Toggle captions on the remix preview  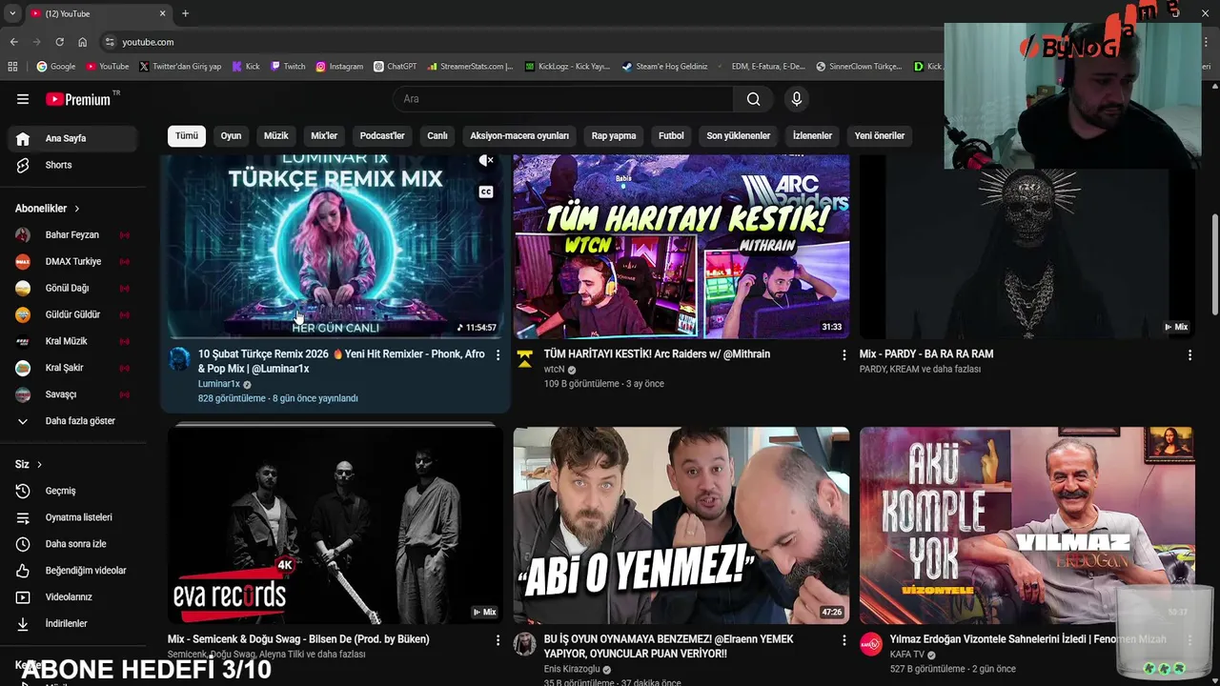tap(486, 192)
